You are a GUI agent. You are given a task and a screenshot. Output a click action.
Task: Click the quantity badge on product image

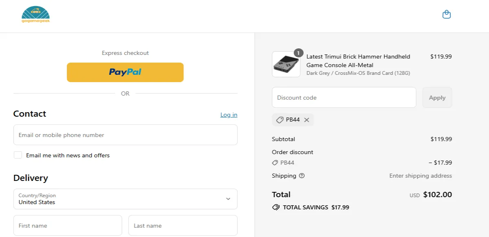pos(298,52)
